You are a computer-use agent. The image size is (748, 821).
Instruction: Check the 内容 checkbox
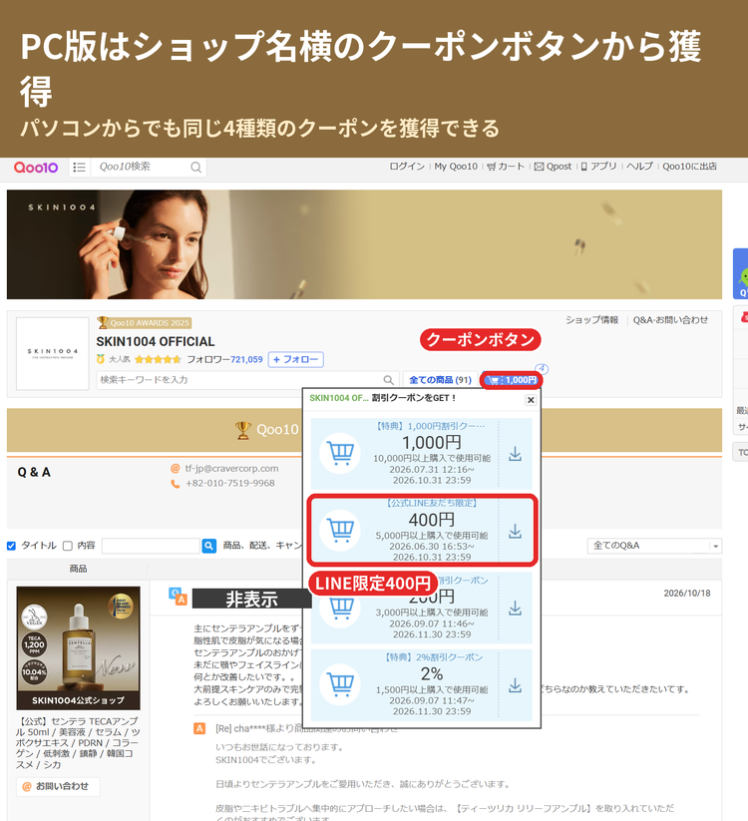pyautogui.click(x=67, y=546)
